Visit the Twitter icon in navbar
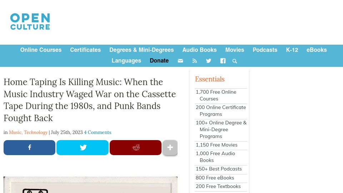The height and width of the screenshot is (193, 343). click(x=208, y=61)
